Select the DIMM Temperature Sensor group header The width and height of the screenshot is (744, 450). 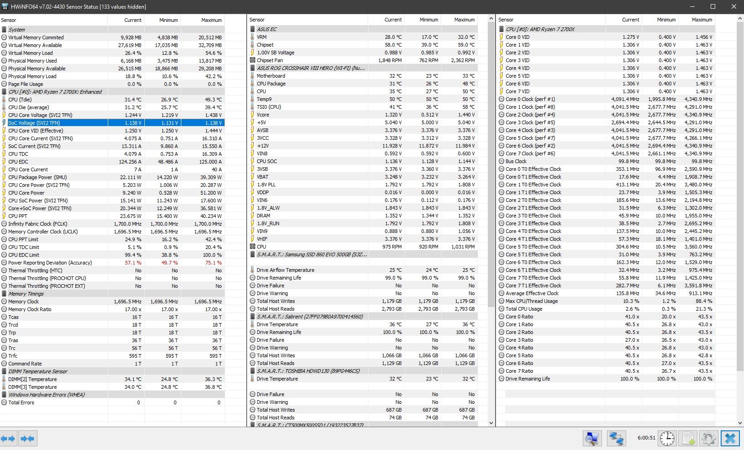(x=112, y=371)
